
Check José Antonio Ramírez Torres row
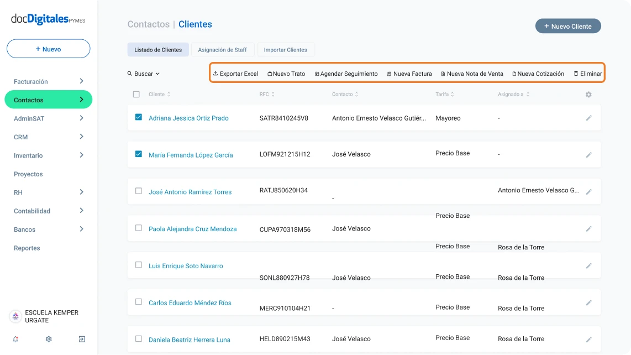(139, 191)
